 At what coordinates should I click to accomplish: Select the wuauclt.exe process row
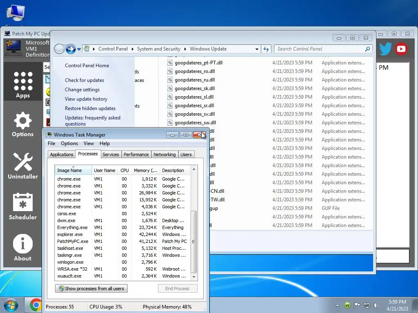(x=122, y=276)
